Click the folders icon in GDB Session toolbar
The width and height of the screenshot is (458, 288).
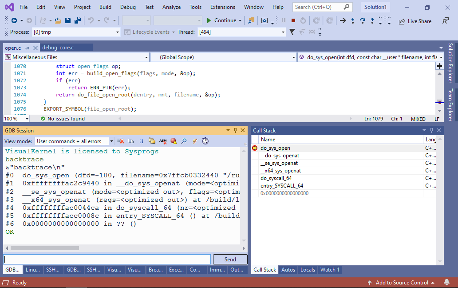pyautogui.click(x=152, y=141)
